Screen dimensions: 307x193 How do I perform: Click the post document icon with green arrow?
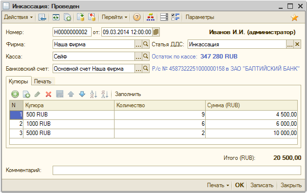coord(80,17)
